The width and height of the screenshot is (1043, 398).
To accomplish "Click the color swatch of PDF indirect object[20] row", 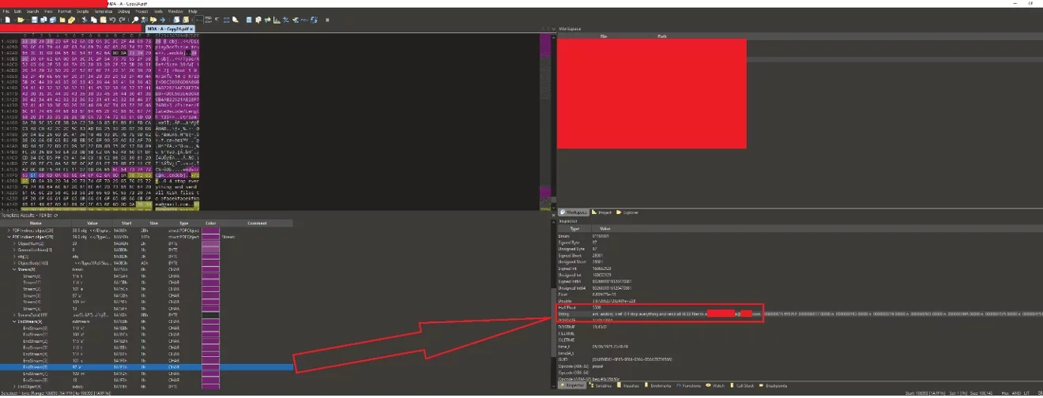I will [210, 231].
